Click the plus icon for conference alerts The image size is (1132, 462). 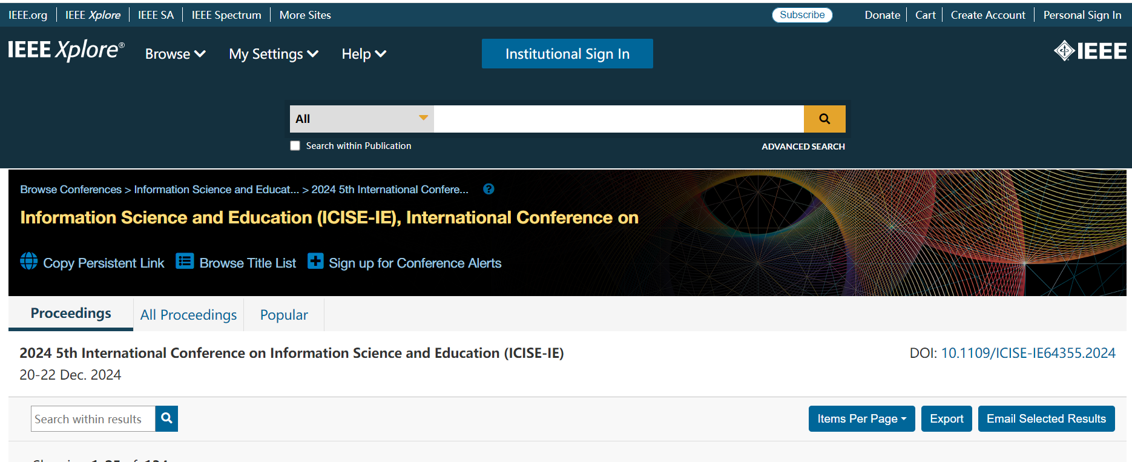pyautogui.click(x=315, y=261)
